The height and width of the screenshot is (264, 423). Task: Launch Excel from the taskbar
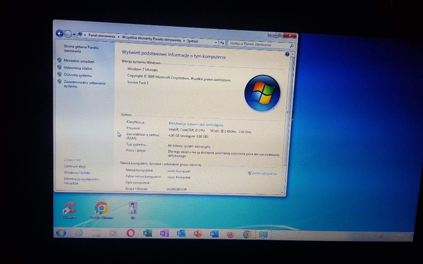[x=147, y=233]
